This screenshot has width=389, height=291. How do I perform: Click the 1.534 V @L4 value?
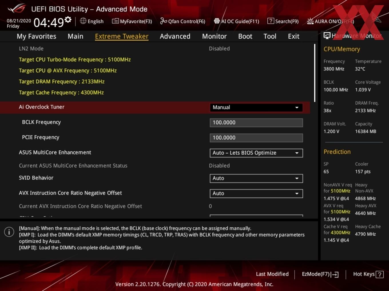(x=336, y=219)
